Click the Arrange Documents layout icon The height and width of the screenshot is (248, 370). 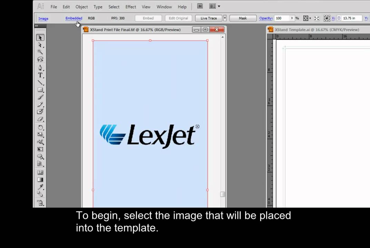(212, 6)
